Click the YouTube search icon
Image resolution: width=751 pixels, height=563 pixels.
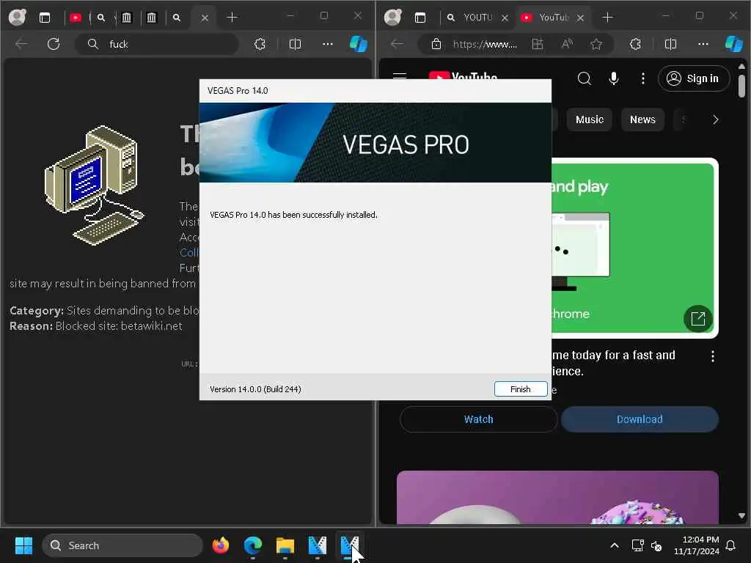[585, 78]
